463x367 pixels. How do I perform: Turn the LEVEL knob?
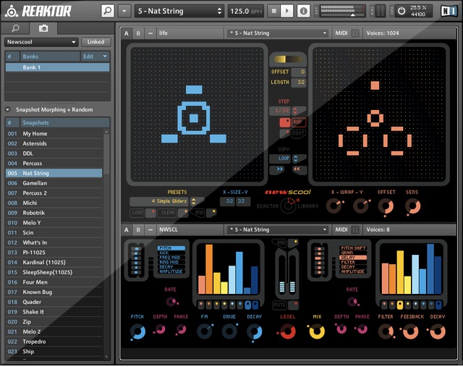[288, 332]
